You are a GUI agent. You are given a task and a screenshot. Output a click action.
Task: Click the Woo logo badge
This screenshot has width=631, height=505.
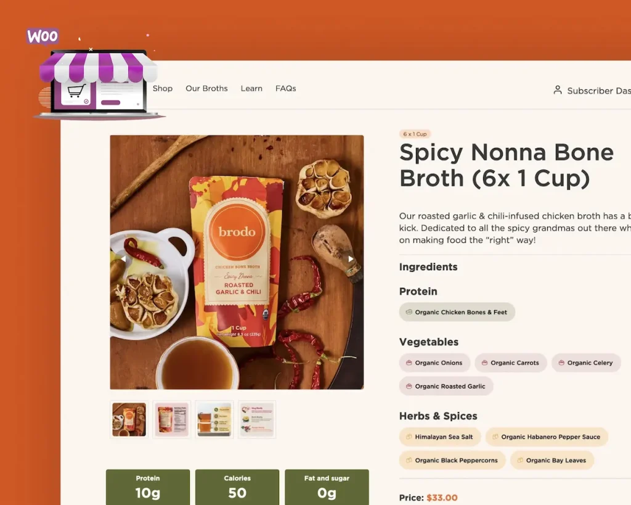[x=43, y=36]
